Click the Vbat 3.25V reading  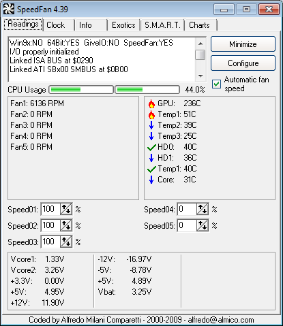coord(125,292)
